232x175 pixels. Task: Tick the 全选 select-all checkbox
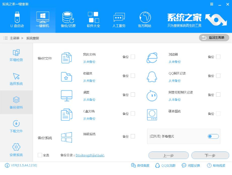[40, 155]
